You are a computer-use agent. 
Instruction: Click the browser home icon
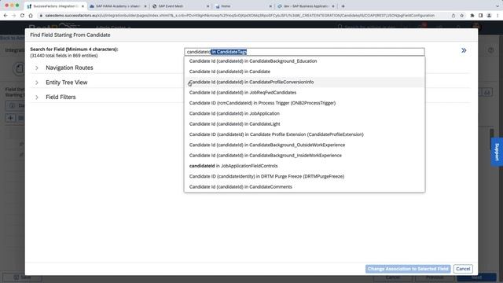coord(31,16)
